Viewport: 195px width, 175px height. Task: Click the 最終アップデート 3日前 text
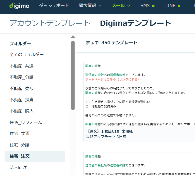tap(106, 137)
